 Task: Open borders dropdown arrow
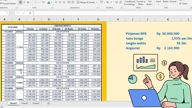pyautogui.click(x=38, y=2)
